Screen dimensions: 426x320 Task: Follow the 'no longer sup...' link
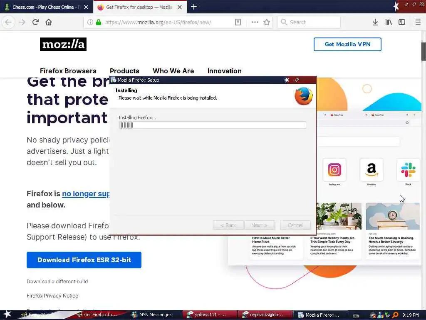click(86, 194)
